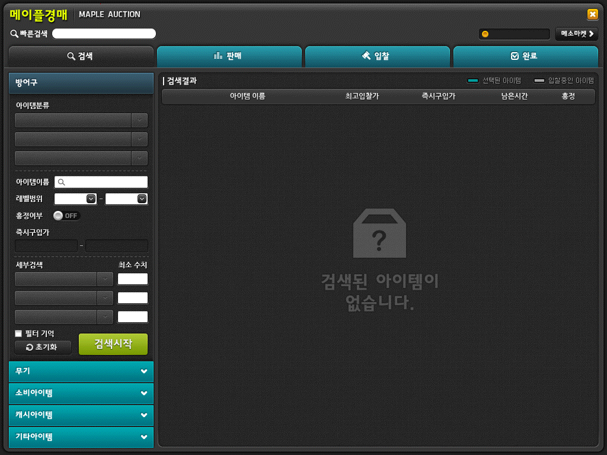Click the 초기화 reset button

click(43, 347)
